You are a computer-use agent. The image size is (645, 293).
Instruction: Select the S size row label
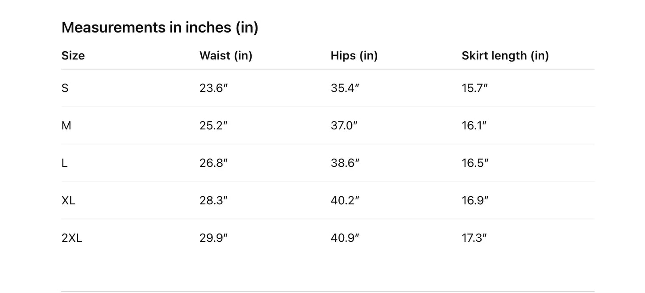(x=65, y=88)
